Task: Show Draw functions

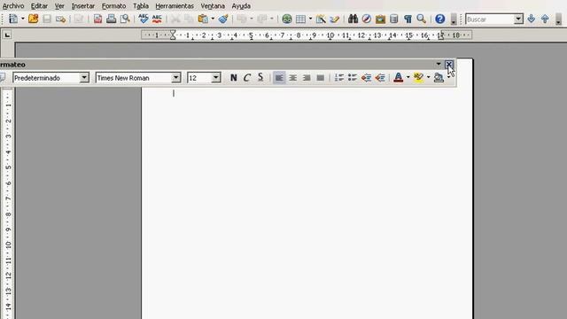Action: click(x=321, y=19)
